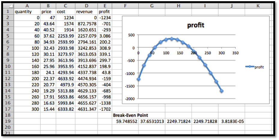Select the 'revenue' header cell
The width and height of the screenshot is (279, 140).
pyautogui.click(x=86, y=12)
